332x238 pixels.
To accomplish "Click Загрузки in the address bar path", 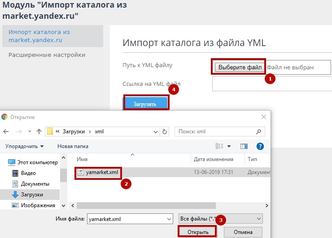I will tap(74, 132).
